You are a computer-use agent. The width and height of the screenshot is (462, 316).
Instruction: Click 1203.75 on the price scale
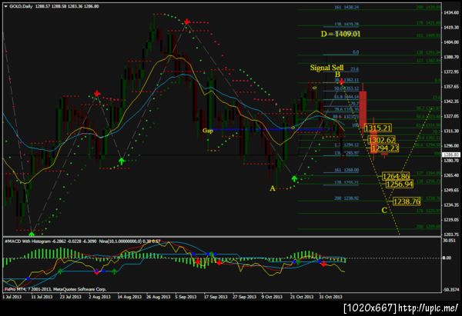(x=451, y=235)
